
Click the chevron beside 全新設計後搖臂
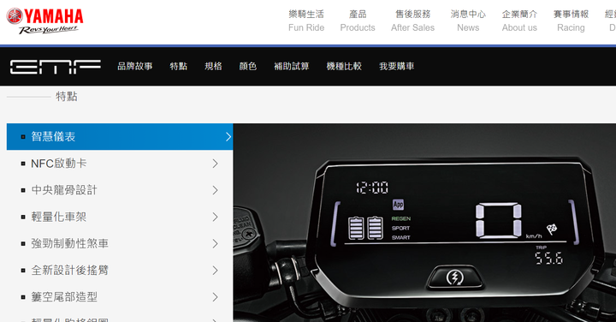point(215,271)
